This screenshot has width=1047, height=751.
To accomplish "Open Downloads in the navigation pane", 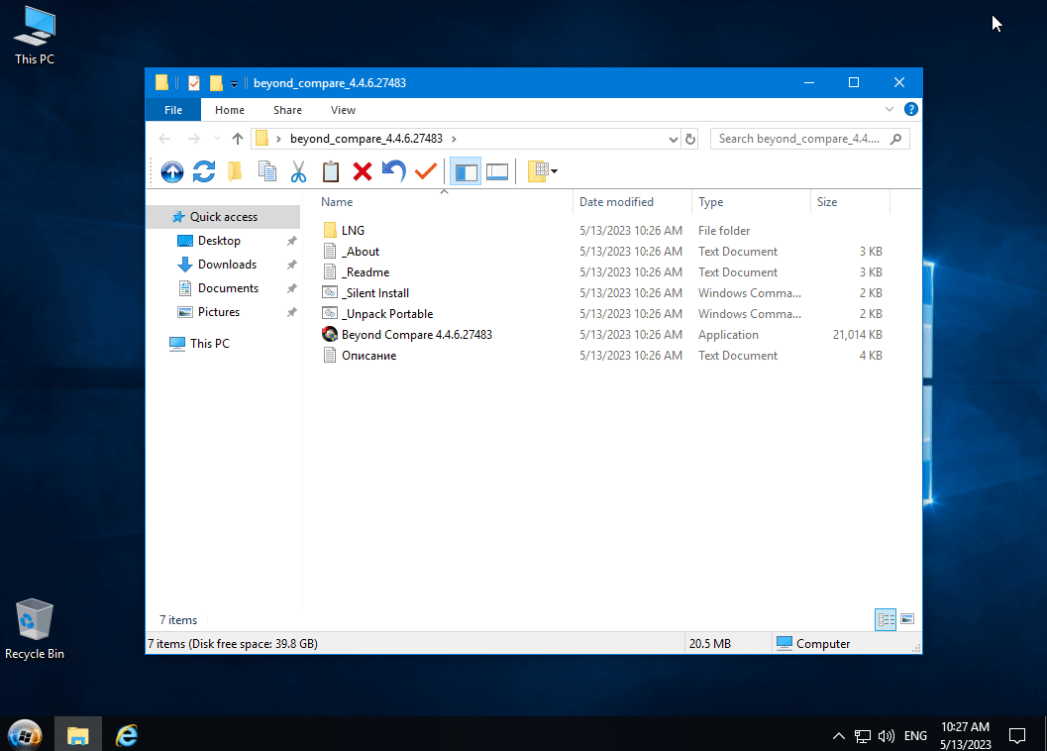I will pos(227,265).
